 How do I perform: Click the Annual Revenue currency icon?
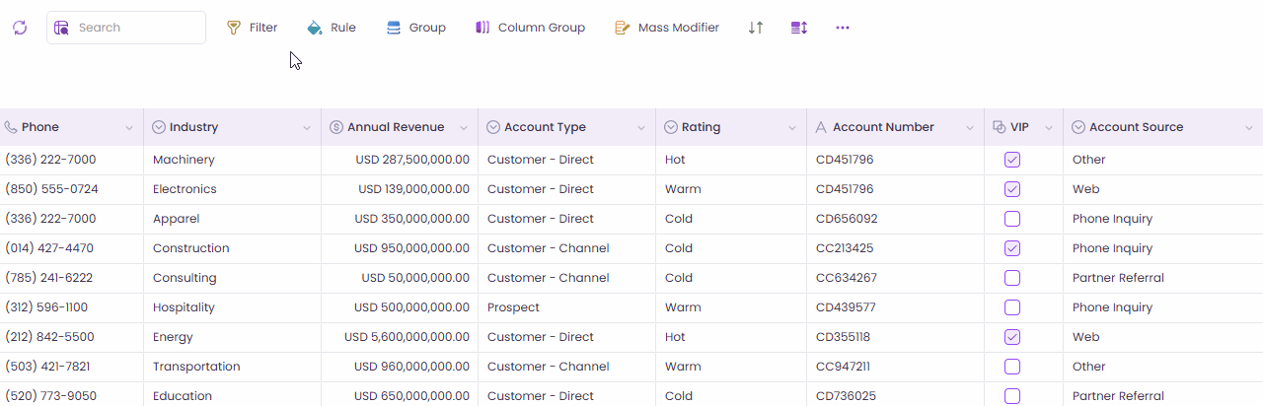pos(336,127)
